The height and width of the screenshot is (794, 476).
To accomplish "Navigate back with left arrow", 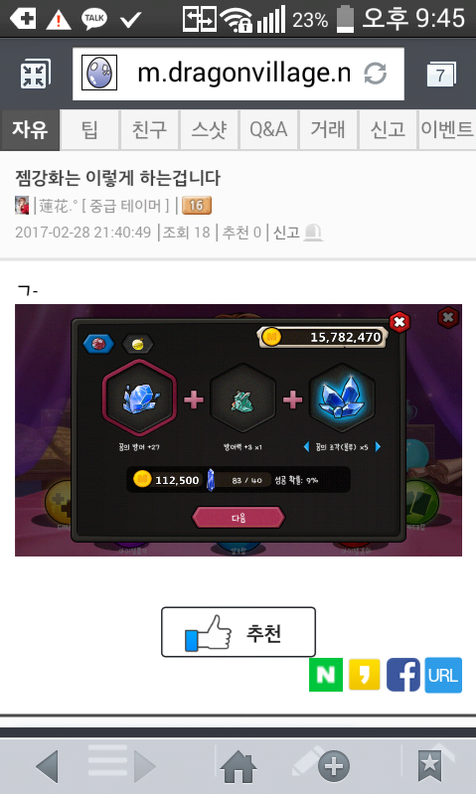I will 48,766.
